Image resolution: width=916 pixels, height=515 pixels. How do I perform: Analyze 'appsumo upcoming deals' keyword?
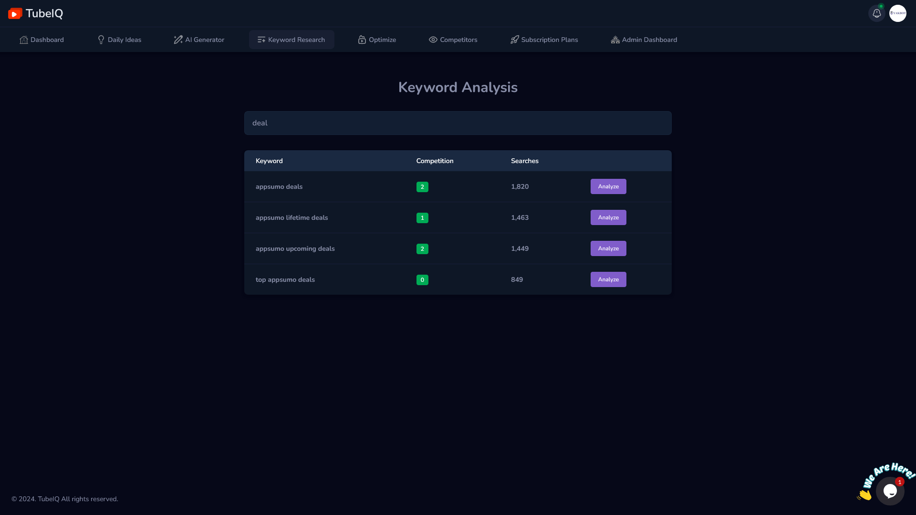tap(608, 248)
